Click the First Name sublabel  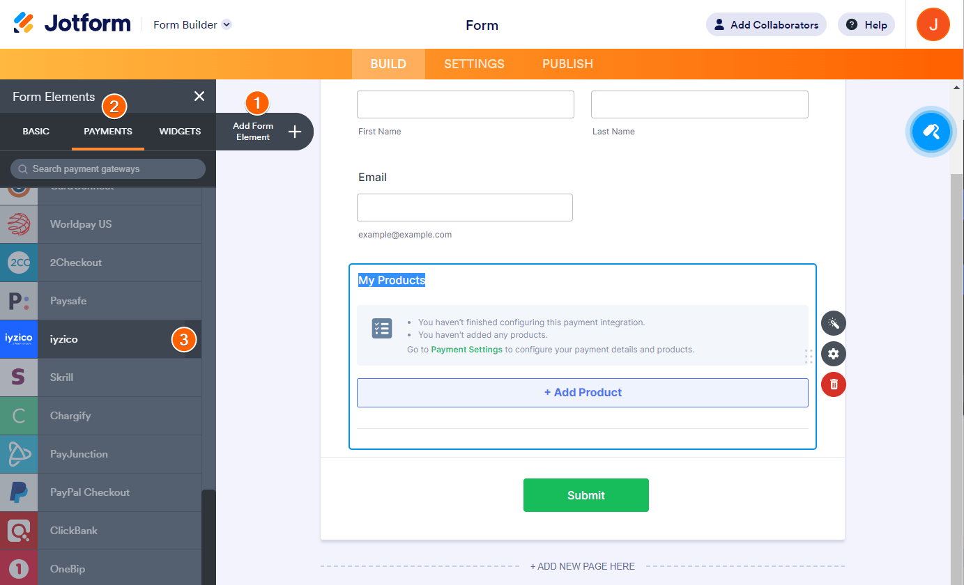[379, 132]
